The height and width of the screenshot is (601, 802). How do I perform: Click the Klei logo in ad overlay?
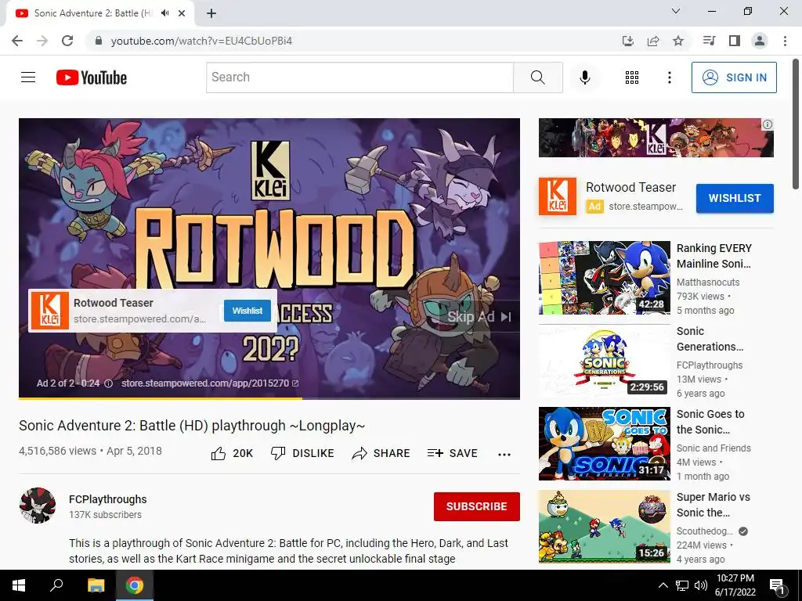(49, 311)
